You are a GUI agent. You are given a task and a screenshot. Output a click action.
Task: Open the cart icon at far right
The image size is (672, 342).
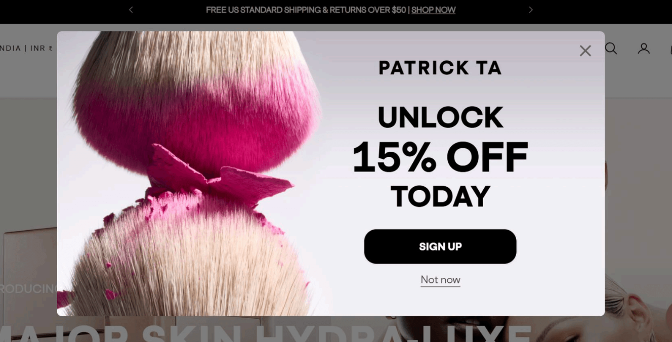(670, 49)
